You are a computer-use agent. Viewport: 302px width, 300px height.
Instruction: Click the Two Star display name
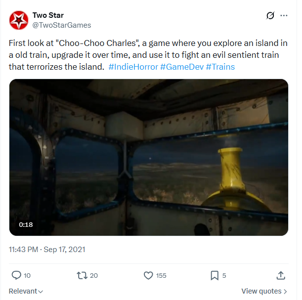click(x=48, y=15)
